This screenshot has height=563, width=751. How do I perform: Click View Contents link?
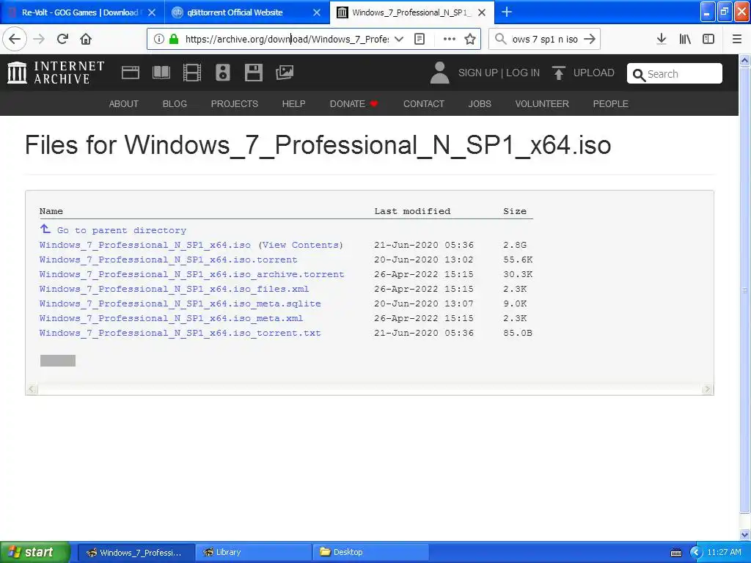(301, 245)
